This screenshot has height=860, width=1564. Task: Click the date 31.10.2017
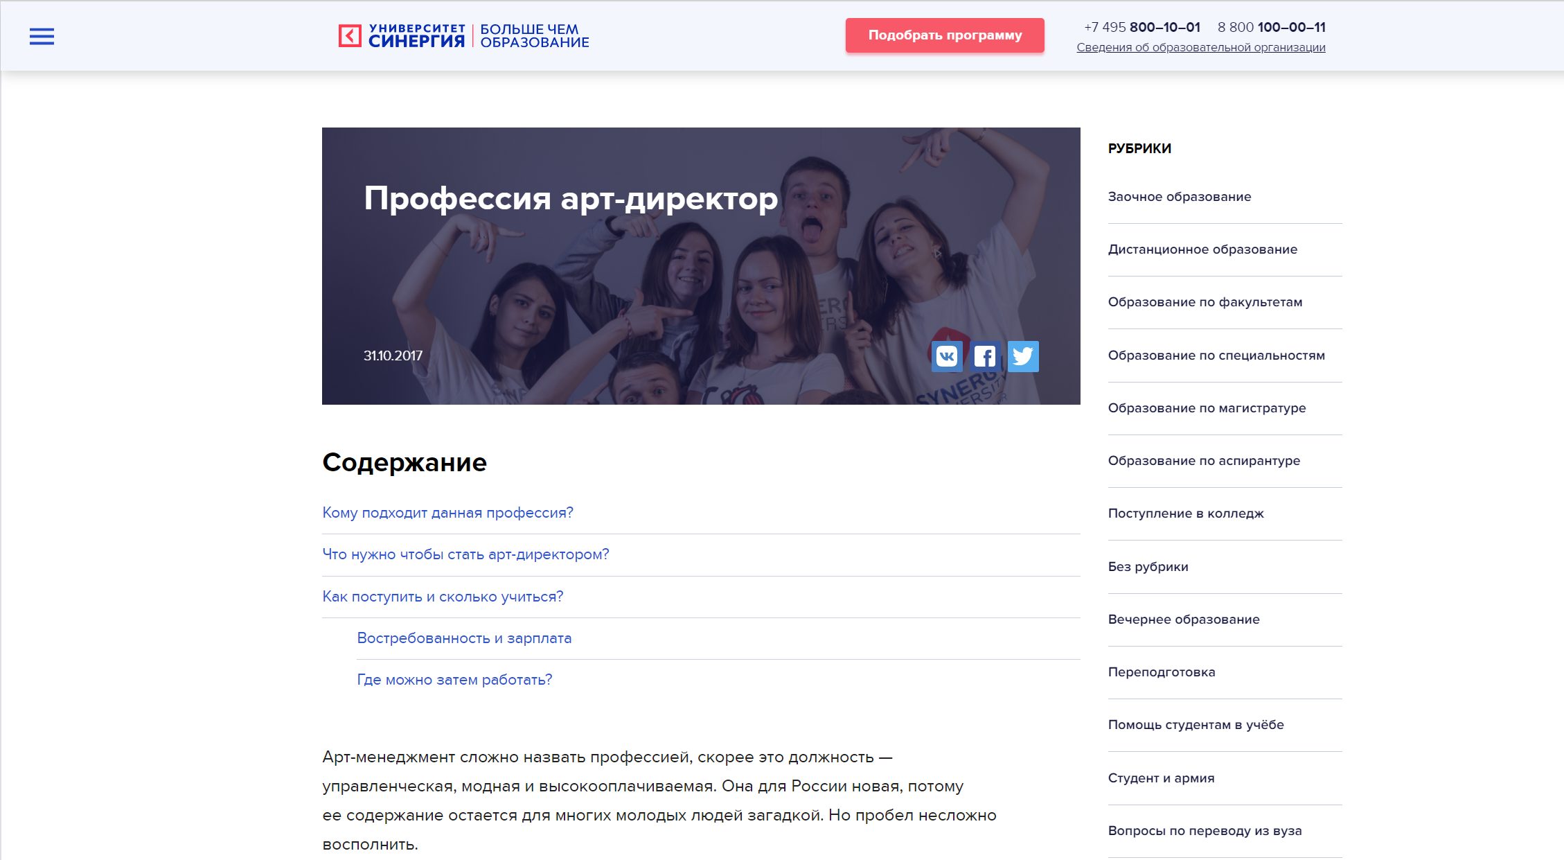pos(393,356)
